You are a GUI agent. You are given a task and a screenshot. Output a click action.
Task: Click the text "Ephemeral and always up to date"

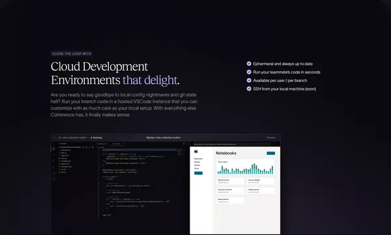[x=283, y=64]
